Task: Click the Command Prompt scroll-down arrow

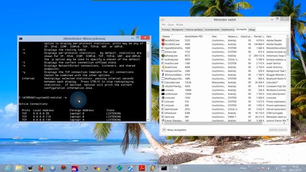Action: coord(148,120)
